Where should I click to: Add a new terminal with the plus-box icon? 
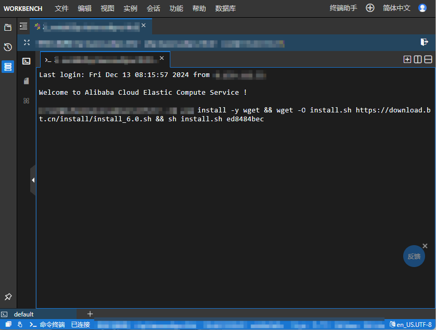407,59
